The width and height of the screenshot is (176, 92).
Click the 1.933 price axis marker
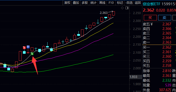tap(134, 77)
